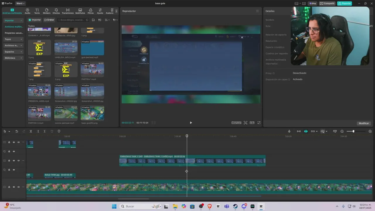Open the Transiciones panel
This screenshot has width=375, height=211.
68,11
